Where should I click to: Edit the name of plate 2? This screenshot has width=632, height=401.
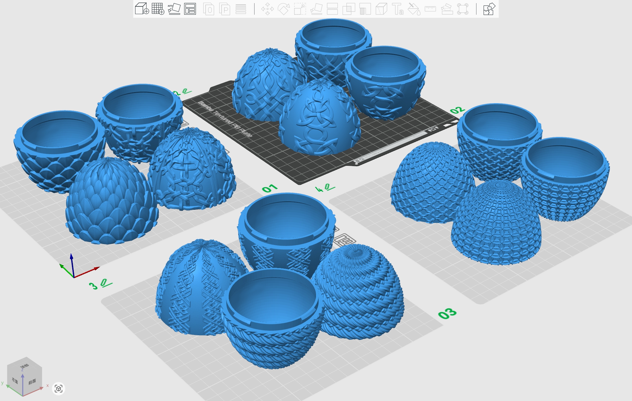coord(187,91)
